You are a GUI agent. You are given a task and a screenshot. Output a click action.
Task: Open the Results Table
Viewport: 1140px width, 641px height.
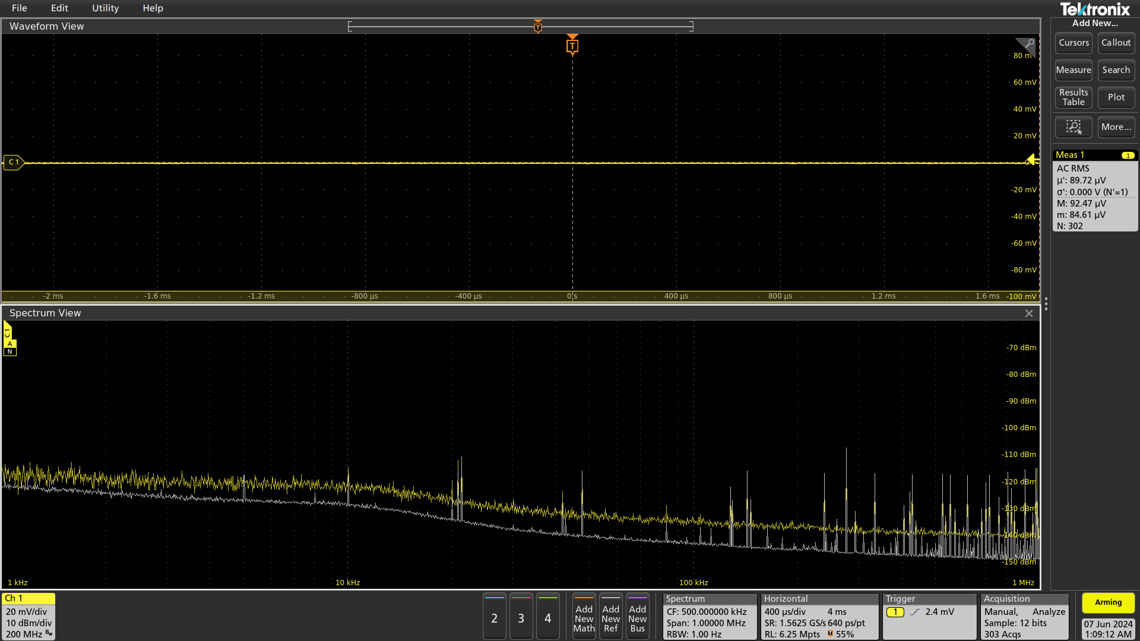(1073, 97)
